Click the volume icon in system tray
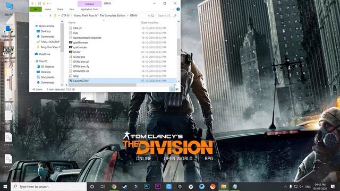This screenshot has height=191, width=340. [301, 186]
